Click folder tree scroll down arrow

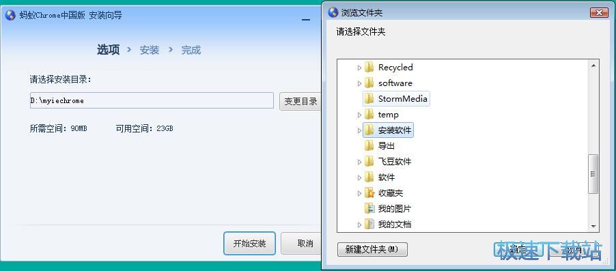(593, 227)
